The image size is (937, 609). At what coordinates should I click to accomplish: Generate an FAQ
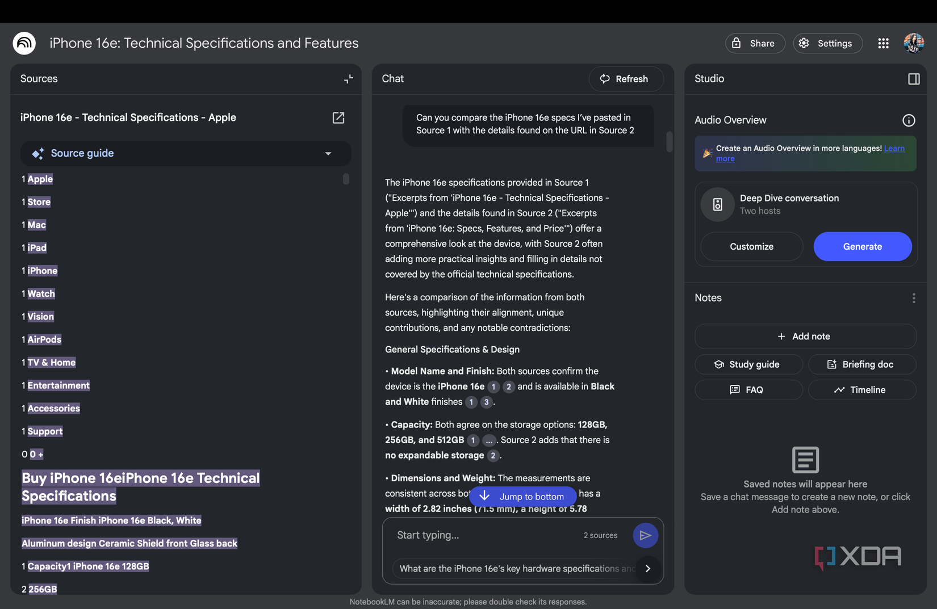click(748, 390)
